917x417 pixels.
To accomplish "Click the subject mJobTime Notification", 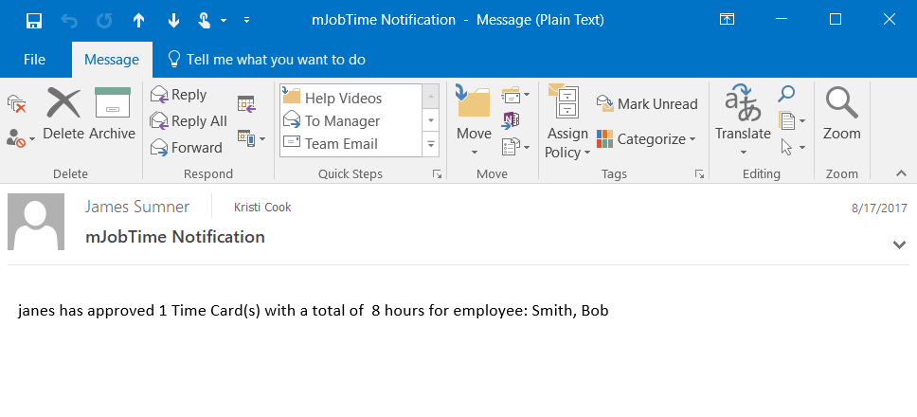I will (x=175, y=237).
